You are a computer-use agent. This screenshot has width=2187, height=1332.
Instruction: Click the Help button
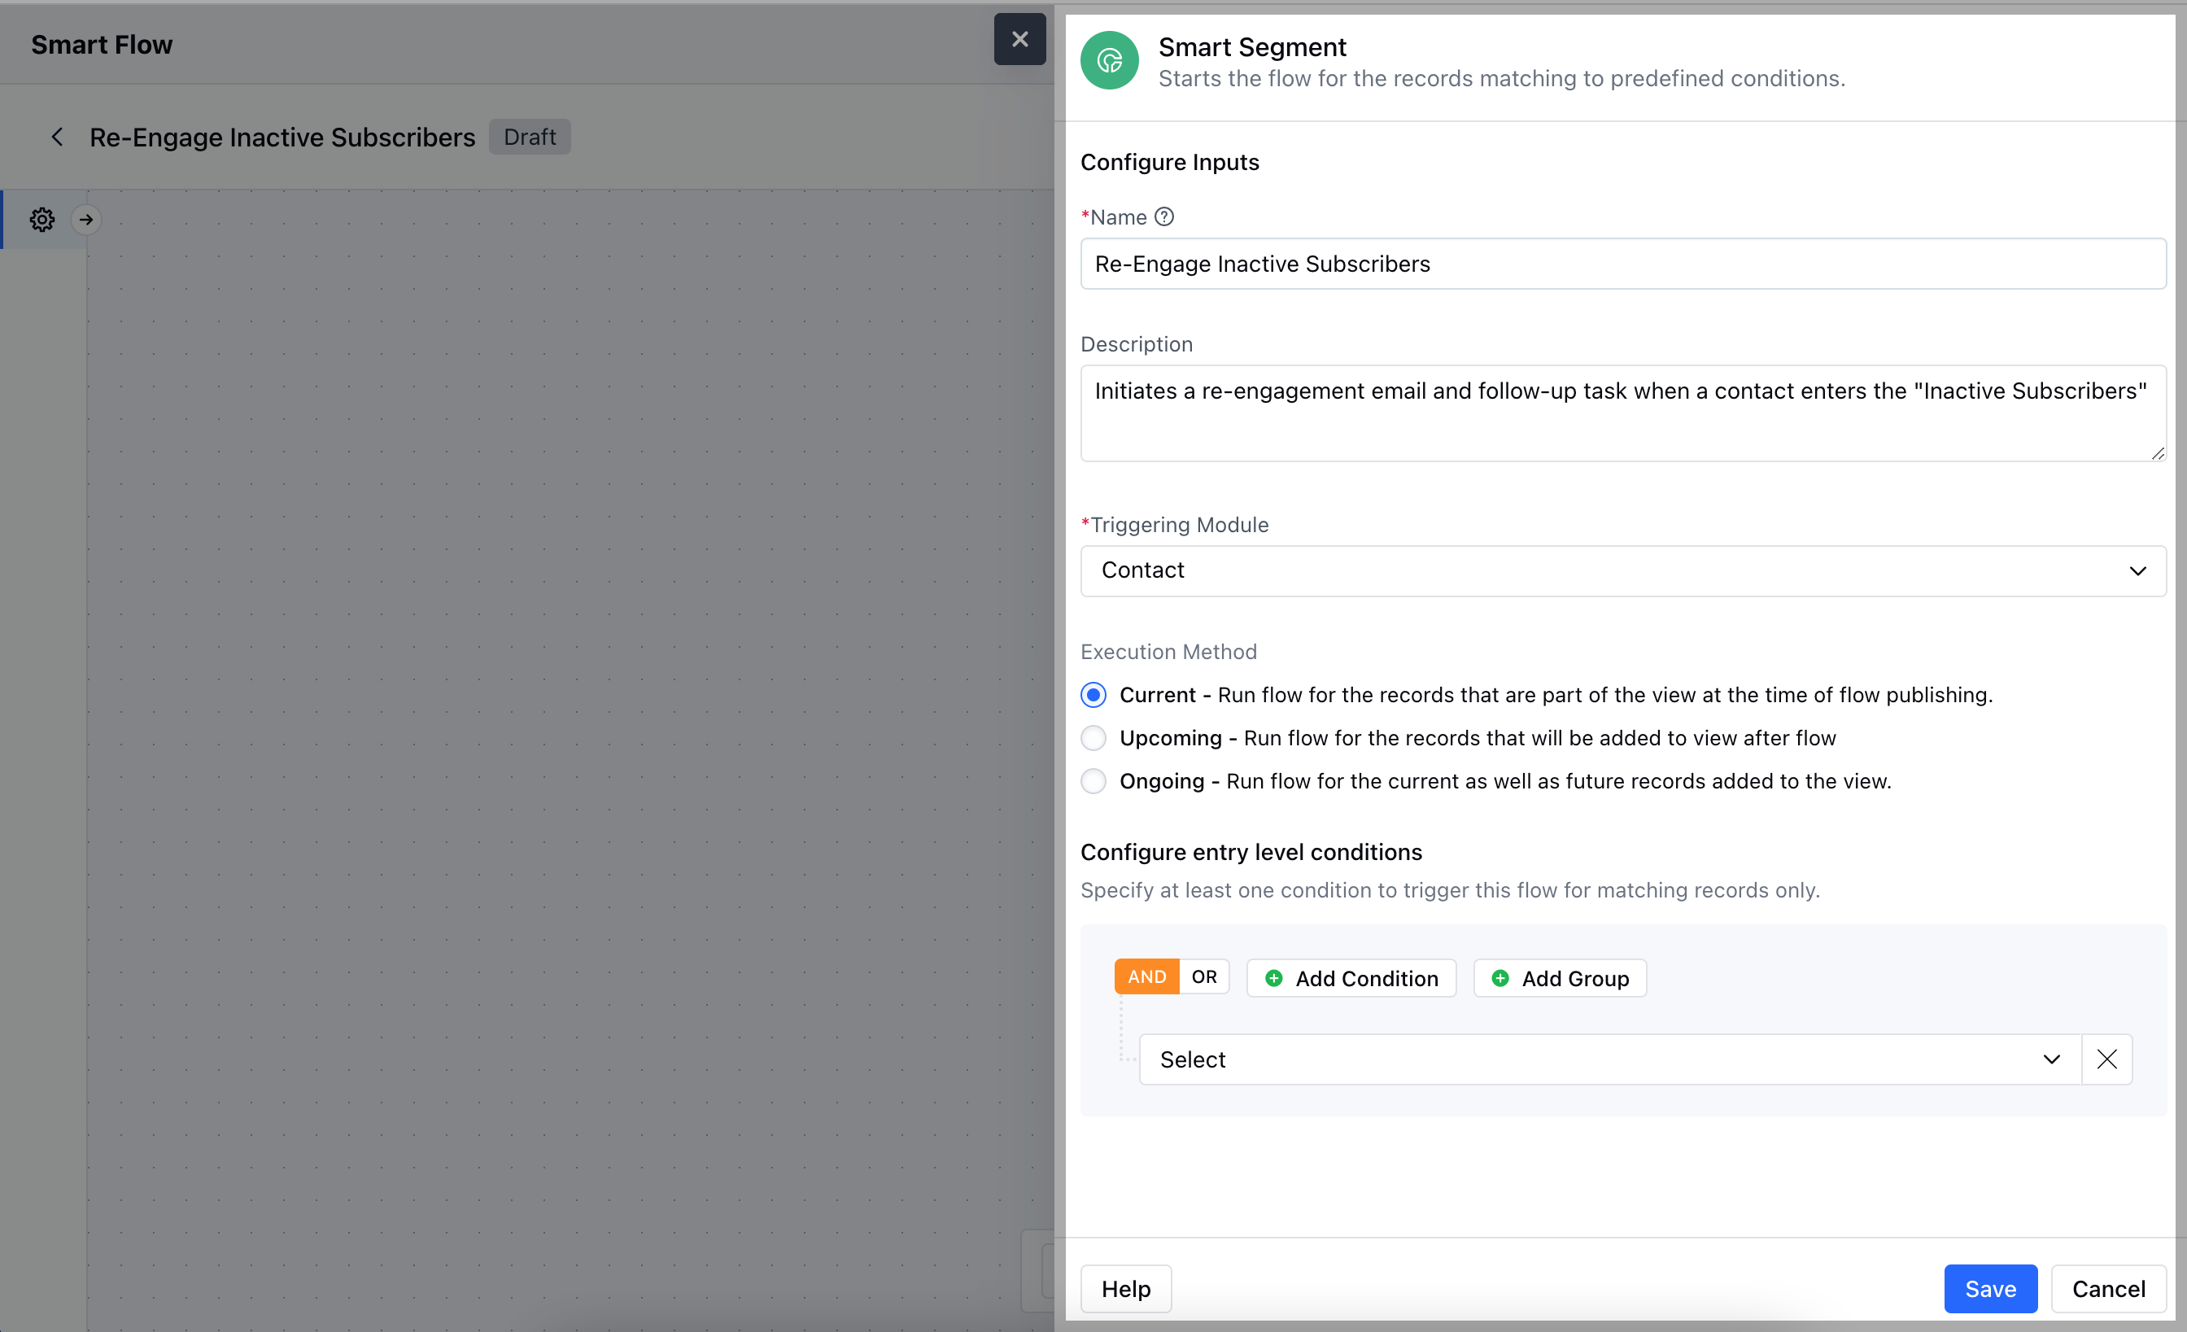click(x=1125, y=1289)
